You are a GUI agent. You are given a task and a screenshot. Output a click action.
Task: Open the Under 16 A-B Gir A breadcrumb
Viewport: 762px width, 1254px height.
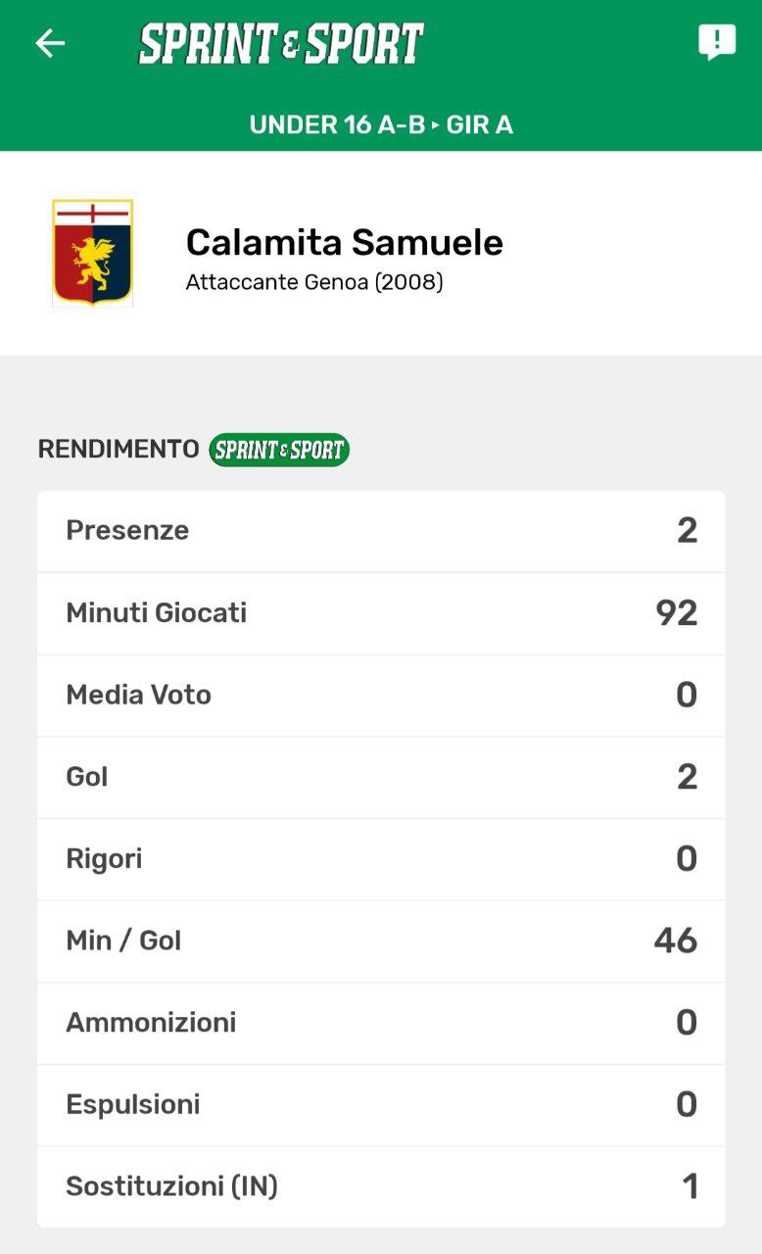(x=381, y=124)
